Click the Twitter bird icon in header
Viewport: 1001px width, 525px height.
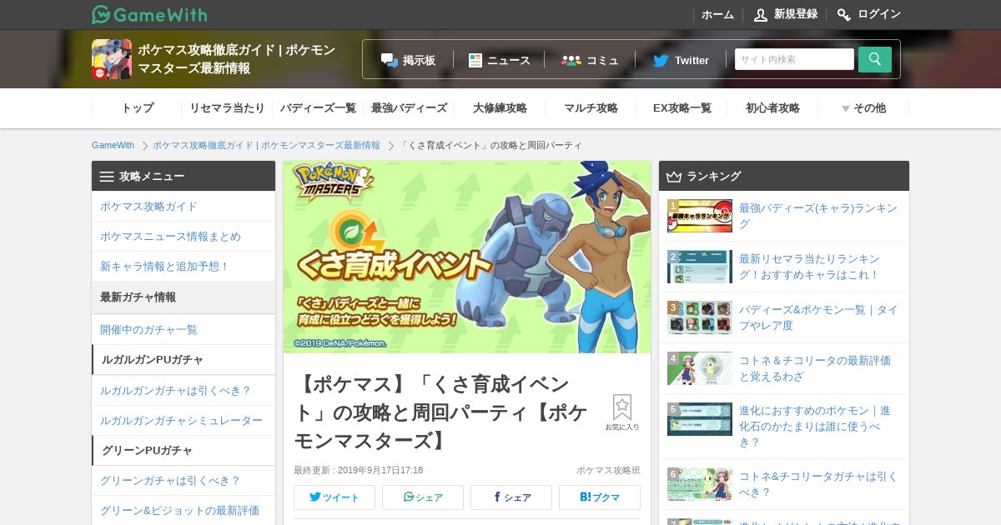point(661,60)
